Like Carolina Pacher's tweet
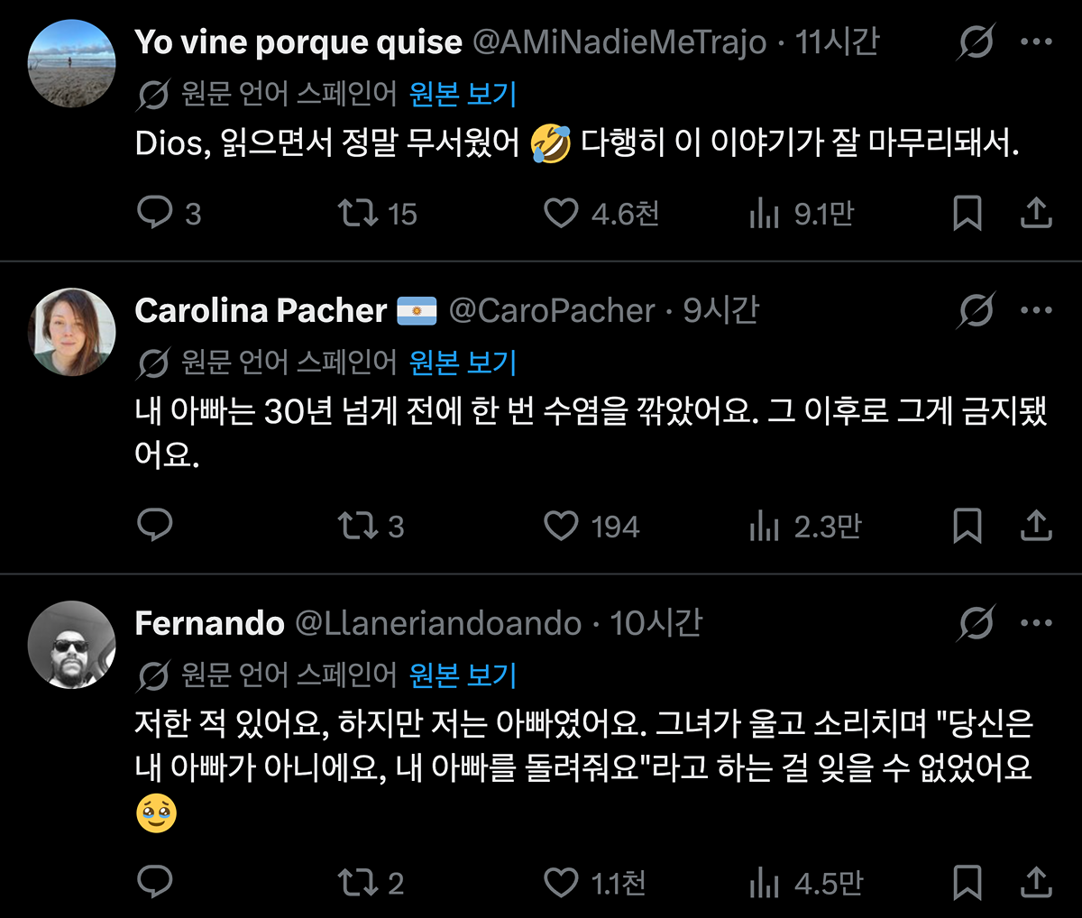This screenshot has width=1082, height=918. click(x=561, y=526)
